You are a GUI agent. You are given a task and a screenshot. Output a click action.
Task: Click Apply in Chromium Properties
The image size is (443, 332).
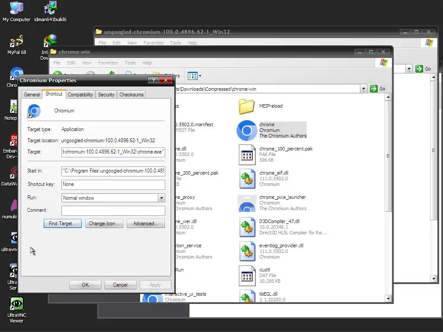point(155,284)
